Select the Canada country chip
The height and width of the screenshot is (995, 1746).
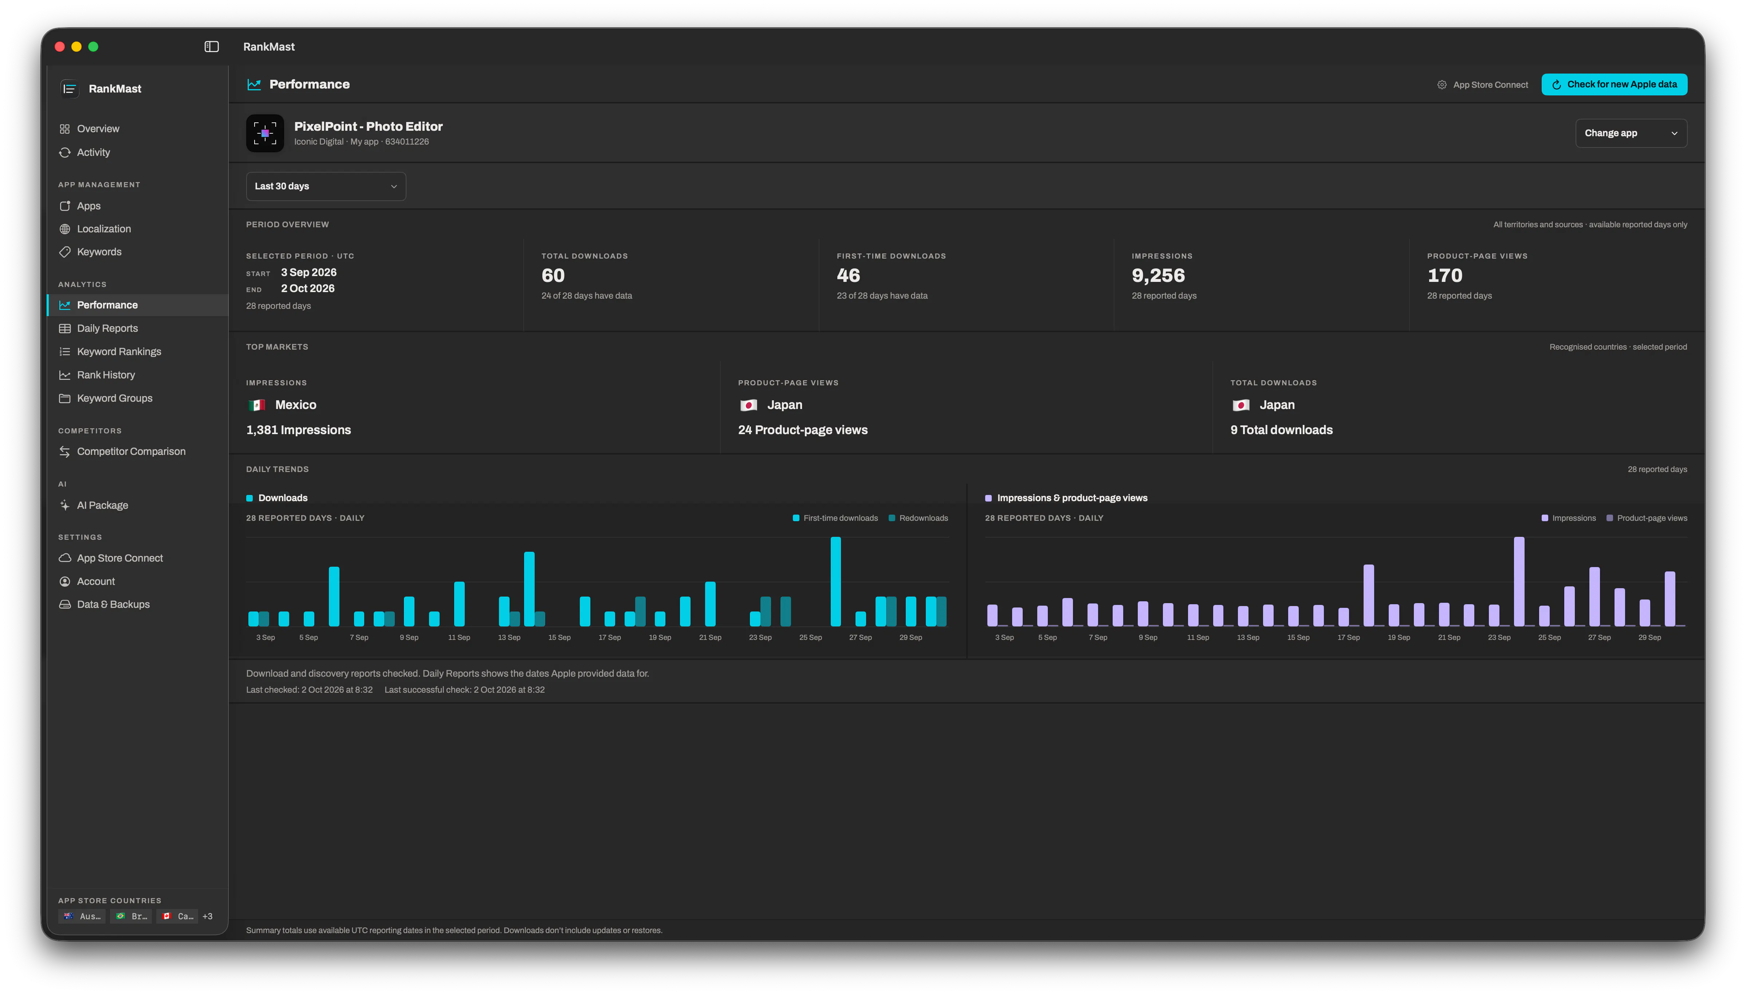[x=178, y=916]
